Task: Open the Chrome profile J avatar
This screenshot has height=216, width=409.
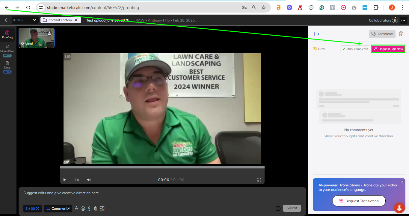Action: pos(392,7)
